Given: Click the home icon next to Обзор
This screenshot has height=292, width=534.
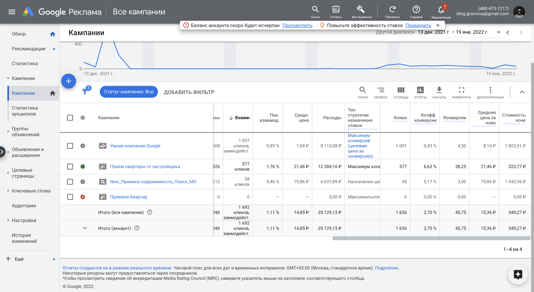Looking at the screenshot, I should [x=53, y=34].
